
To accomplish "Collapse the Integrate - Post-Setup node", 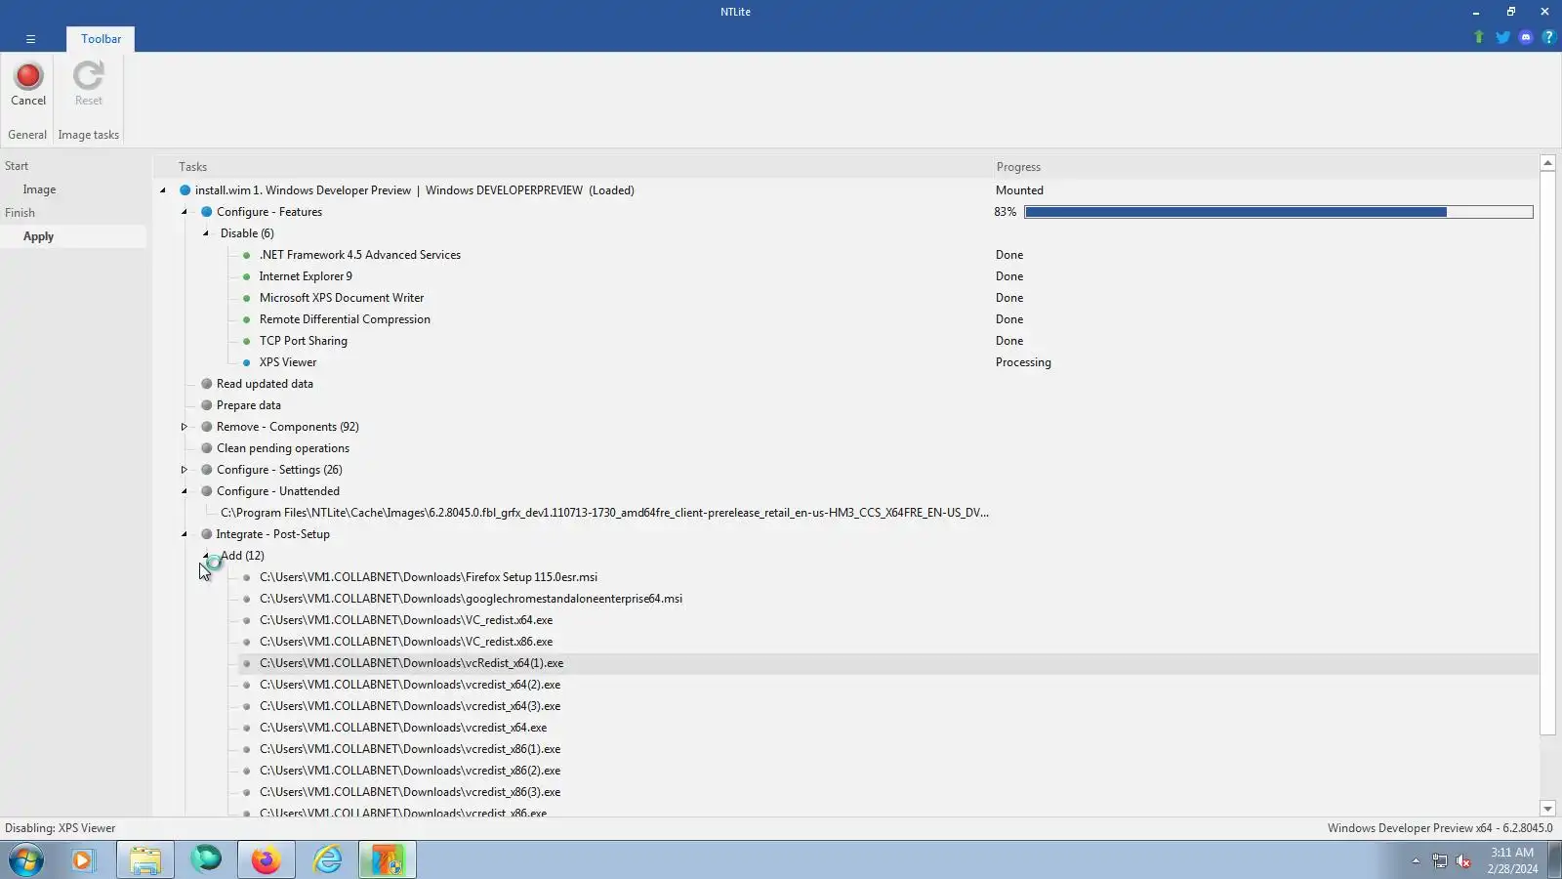I will 185,534.
